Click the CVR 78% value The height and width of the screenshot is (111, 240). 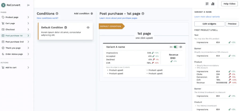[149, 63]
